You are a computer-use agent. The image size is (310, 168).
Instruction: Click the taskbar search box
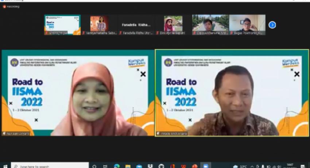50,165
